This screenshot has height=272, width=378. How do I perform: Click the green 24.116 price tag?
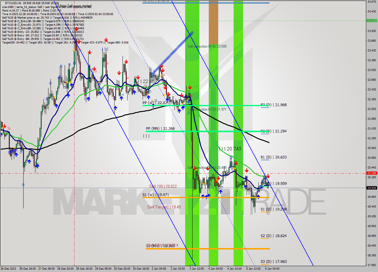click(x=372, y=21)
